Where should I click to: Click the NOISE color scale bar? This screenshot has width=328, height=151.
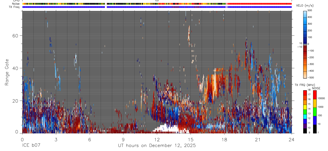coord(315,112)
